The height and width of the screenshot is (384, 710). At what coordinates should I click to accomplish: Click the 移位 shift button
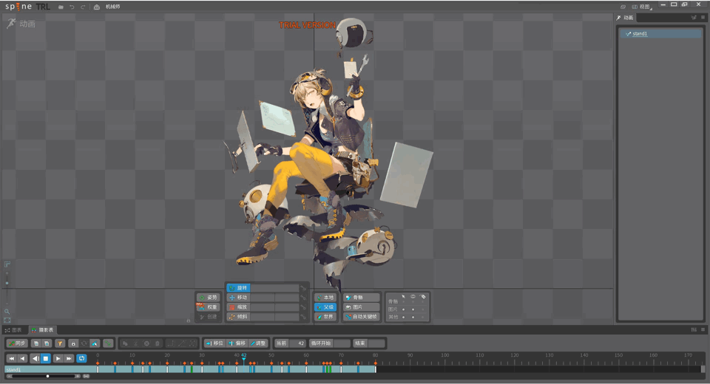(x=214, y=343)
